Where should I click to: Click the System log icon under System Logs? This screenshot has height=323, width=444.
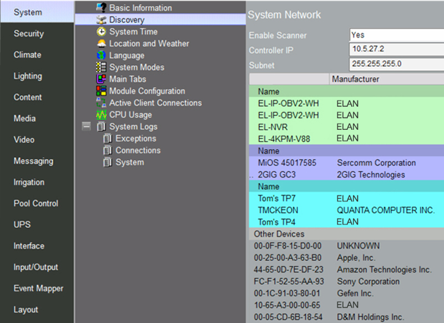(x=108, y=162)
